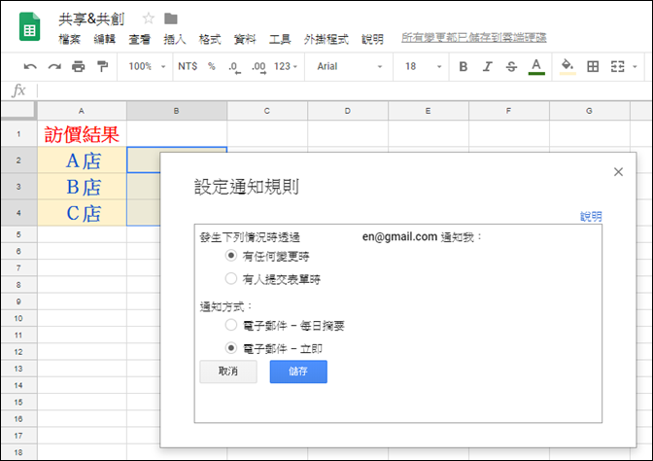Open the 資料 menu
The width and height of the screenshot is (653, 461).
tap(245, 39)
